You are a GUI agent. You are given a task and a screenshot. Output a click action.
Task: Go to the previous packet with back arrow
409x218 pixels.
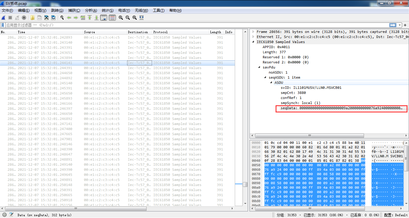pos(69,17)
